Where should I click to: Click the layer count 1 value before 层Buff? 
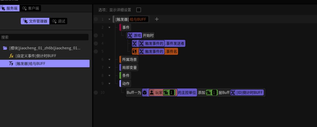[214, 92]
